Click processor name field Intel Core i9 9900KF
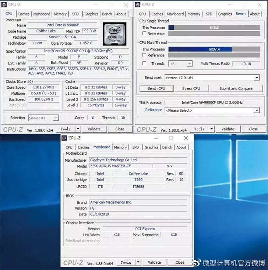This screenshot has width=268, height=270. click(63, 25)
